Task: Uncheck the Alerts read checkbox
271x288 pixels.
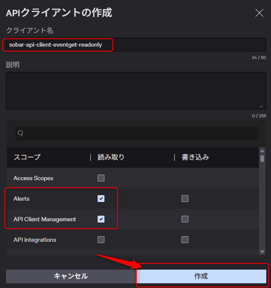Action: point(101,198)
